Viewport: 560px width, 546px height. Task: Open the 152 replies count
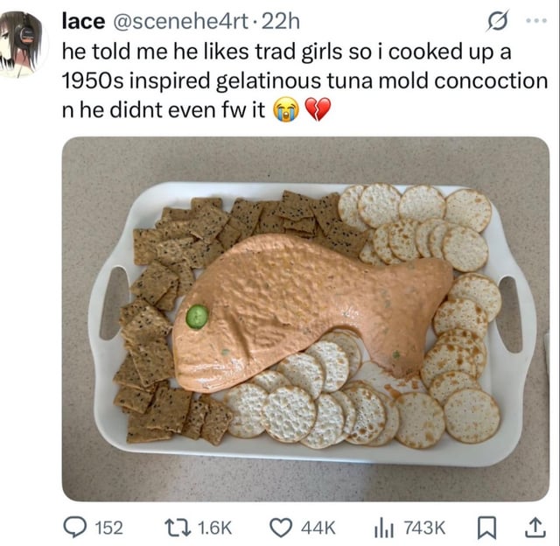pos(108,528)
